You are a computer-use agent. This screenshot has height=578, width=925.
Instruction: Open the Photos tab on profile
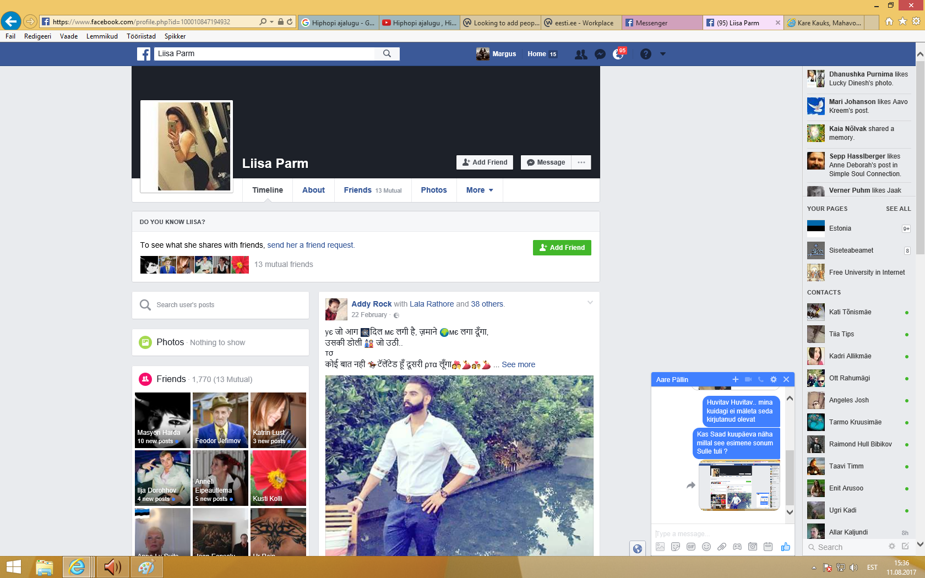(434, 190)
